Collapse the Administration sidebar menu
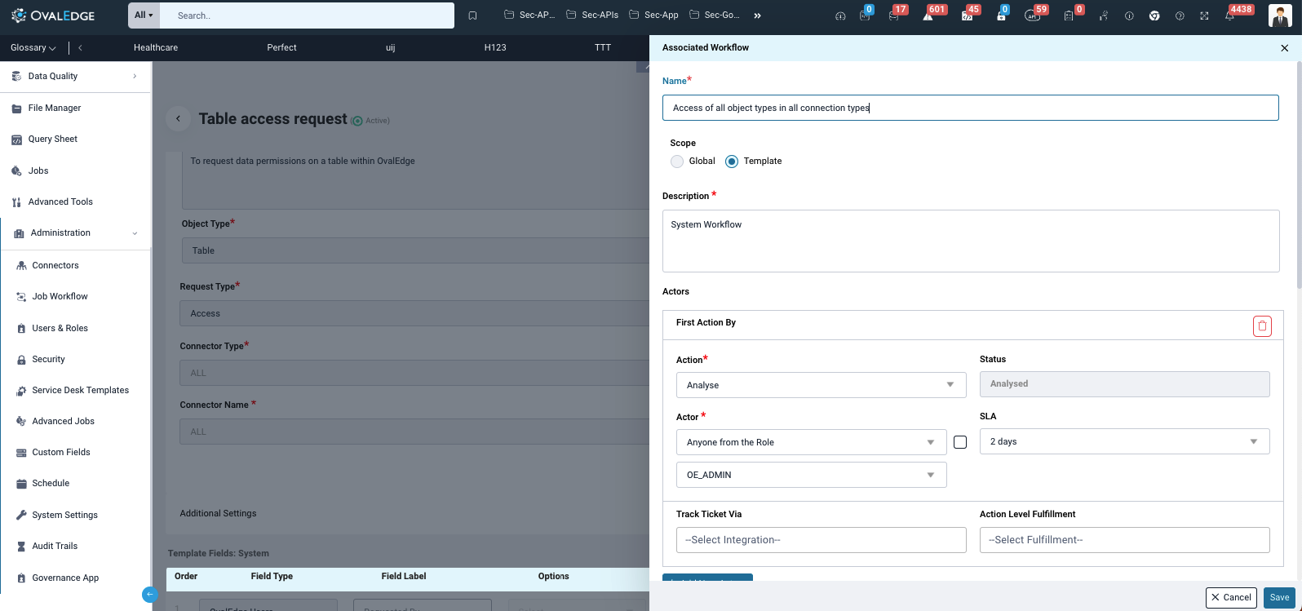The width and height of the screenshot is (1302, 611). pos(75,232)
